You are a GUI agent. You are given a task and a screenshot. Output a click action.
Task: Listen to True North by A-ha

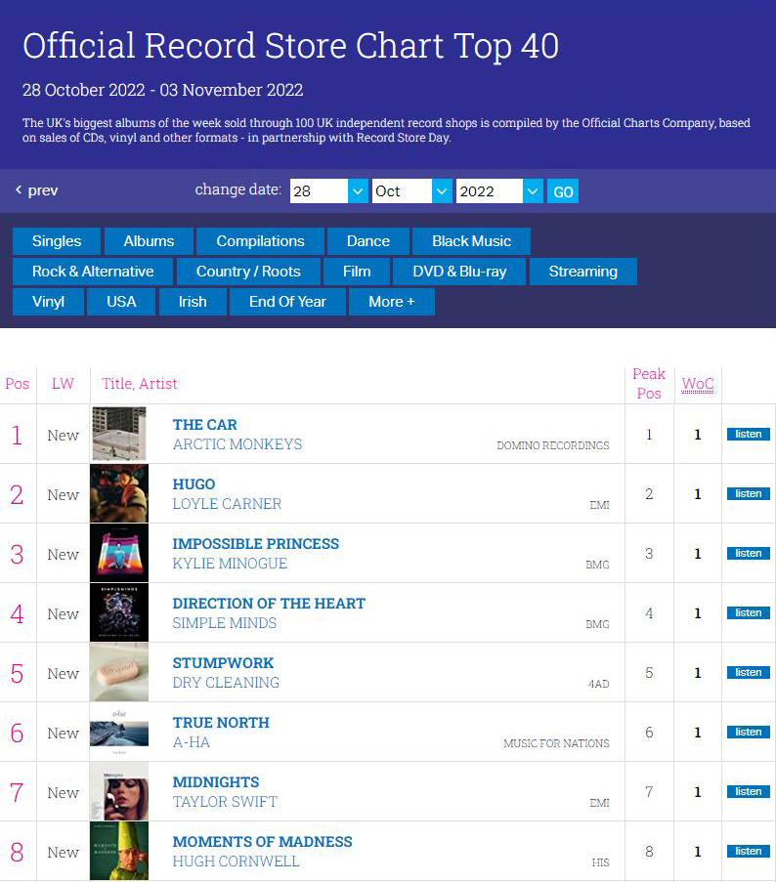(748, 733)
